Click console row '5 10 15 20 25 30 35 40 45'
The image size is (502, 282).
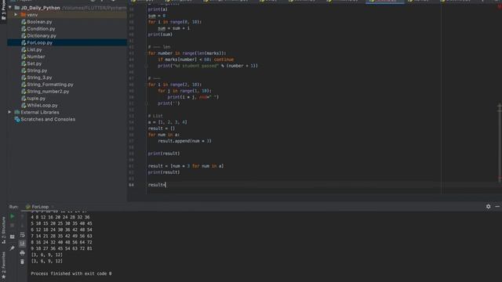tap(61, 223)
